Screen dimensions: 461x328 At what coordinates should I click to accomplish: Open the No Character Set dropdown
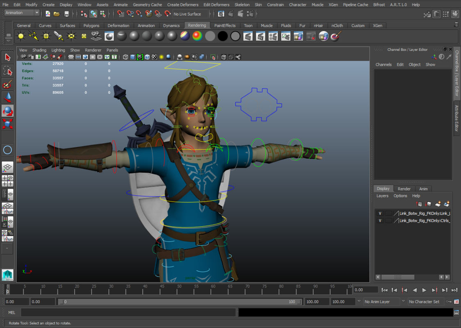(425, 301)
